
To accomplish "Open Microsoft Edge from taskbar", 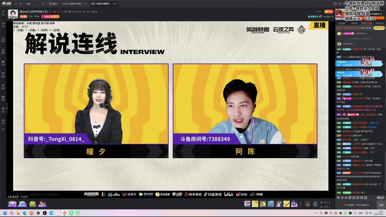I will [x=25, y=213].
